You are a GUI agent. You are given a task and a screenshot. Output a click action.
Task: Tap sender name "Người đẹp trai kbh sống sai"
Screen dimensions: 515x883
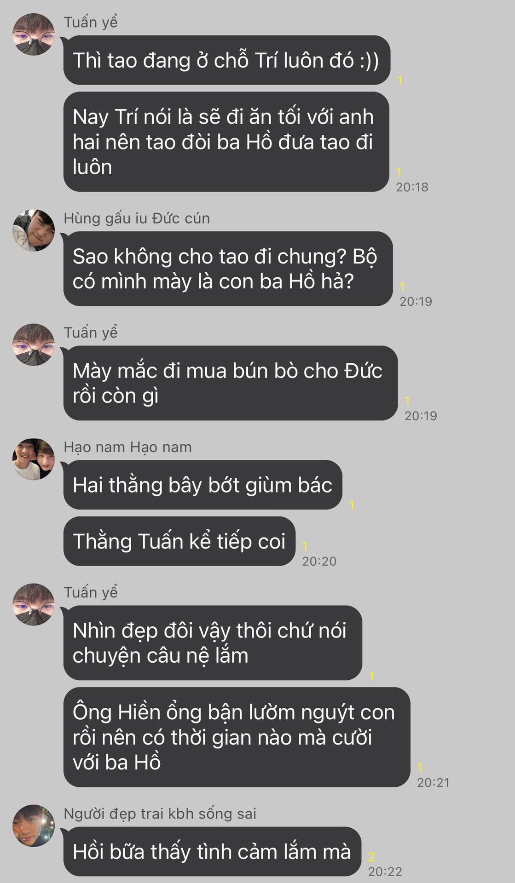click(x=160, y=813)
